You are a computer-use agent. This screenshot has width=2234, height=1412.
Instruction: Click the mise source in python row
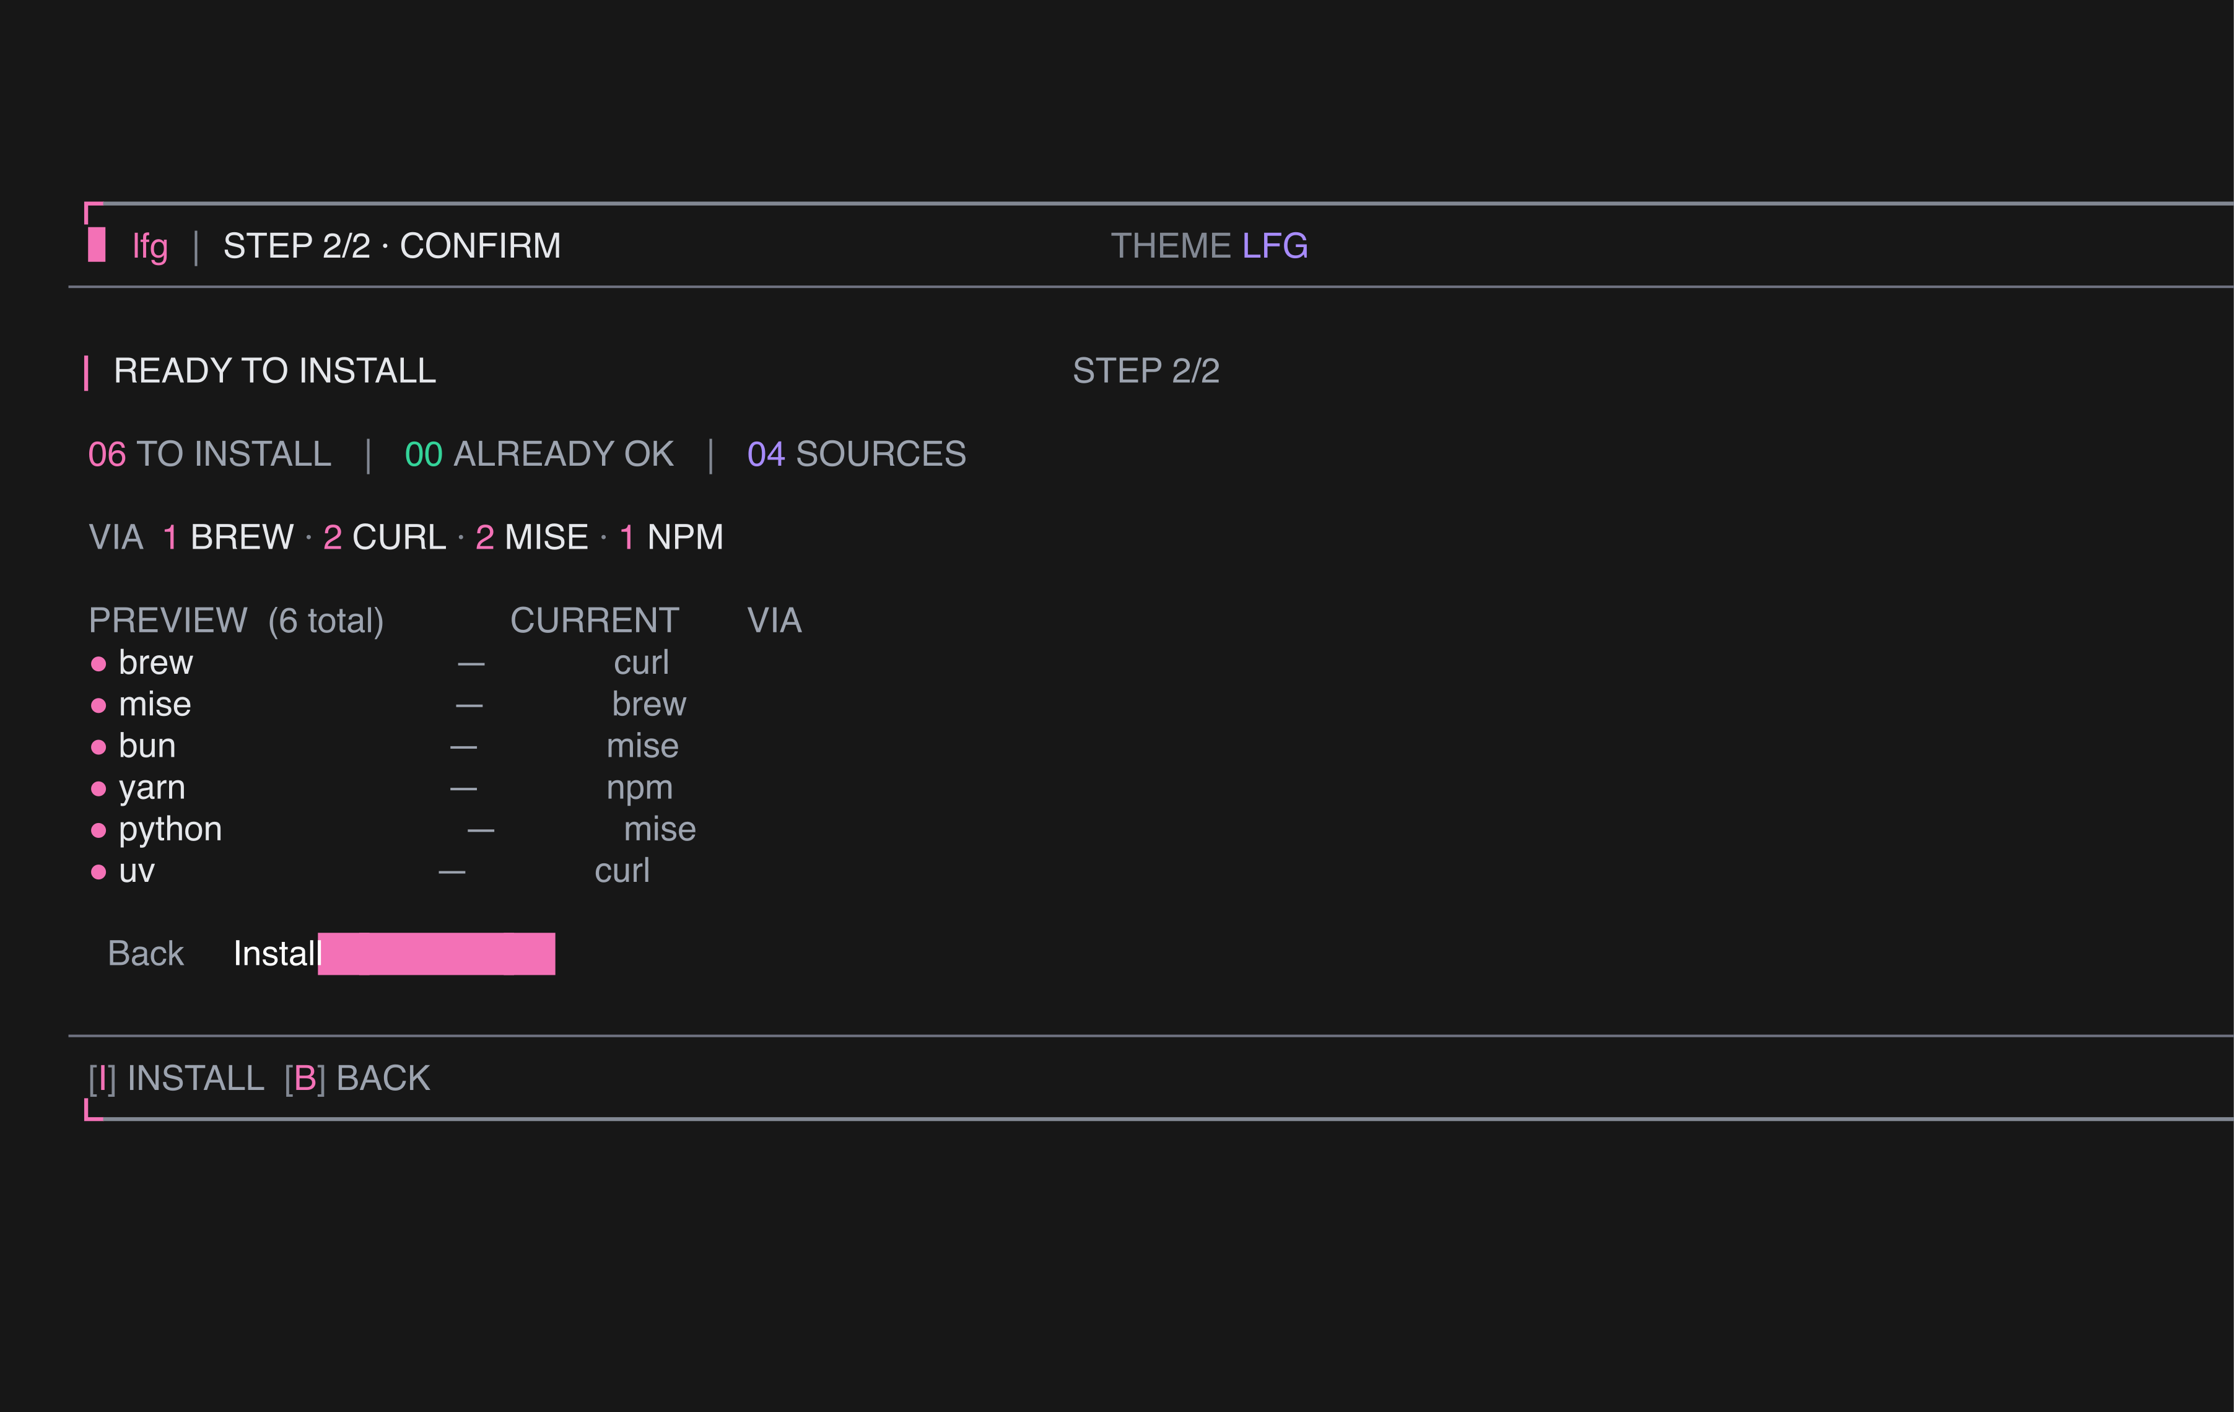[x=661, y=829]
